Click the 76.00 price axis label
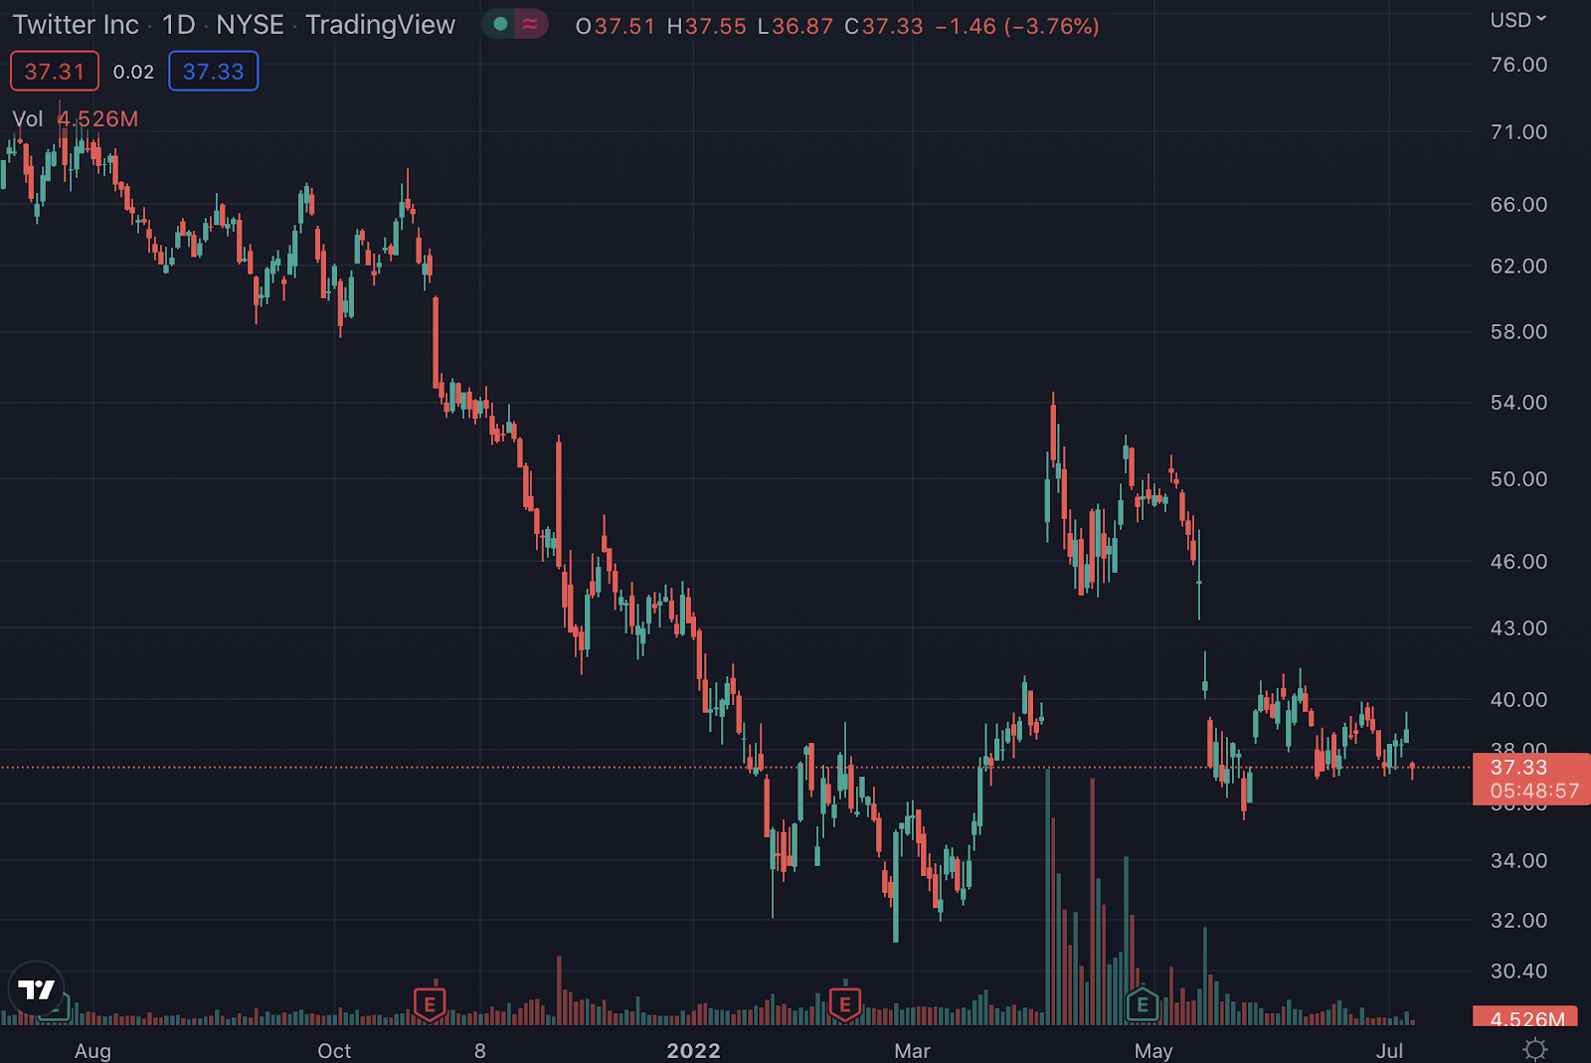 1518,65
